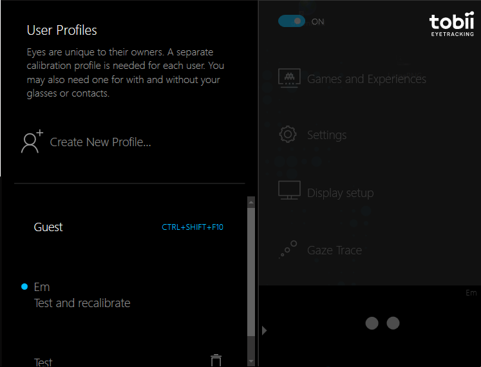Click the scrollbar up arrow in profile list
This screenshot has width=481, height=367.
tap(251, 202)
